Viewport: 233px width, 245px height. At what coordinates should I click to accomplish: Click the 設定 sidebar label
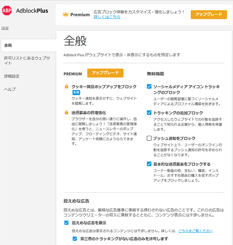tap(5, 28)
